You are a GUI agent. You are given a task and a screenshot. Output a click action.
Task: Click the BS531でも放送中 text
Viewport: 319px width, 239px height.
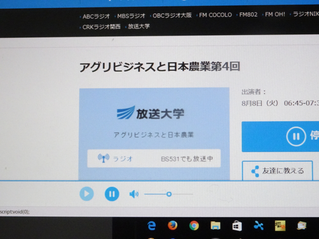[x=187, y=159]
